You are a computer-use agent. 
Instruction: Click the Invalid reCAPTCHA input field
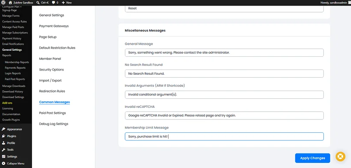(x=224, y=116)
